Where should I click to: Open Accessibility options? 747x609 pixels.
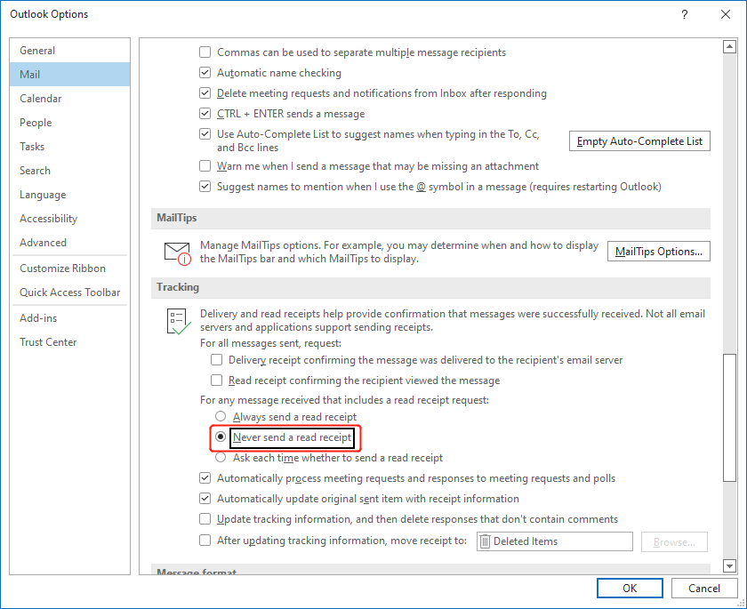pyautogui.click(x=69, y=219)
